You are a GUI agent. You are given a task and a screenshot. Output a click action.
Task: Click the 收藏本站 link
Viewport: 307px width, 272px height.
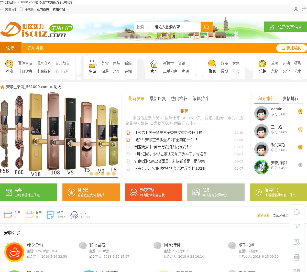[x=59, y=9]
